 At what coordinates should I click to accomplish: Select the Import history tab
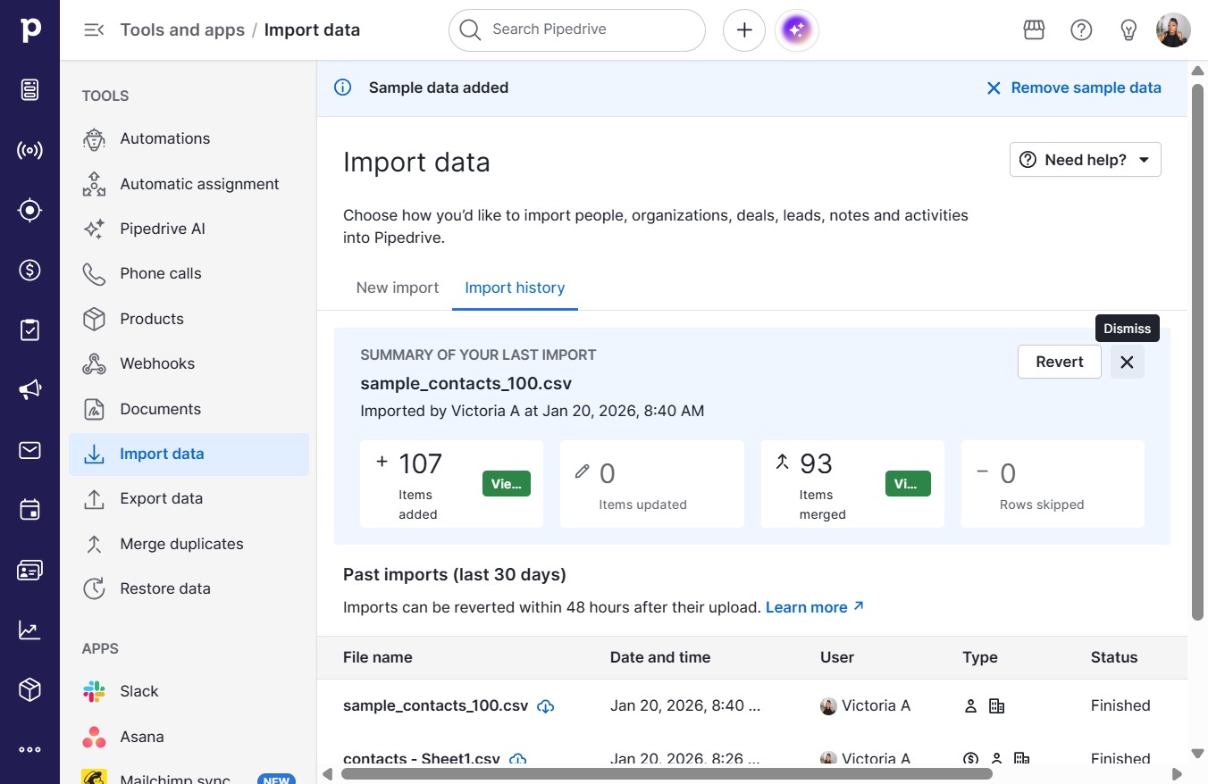click(515, 288)
